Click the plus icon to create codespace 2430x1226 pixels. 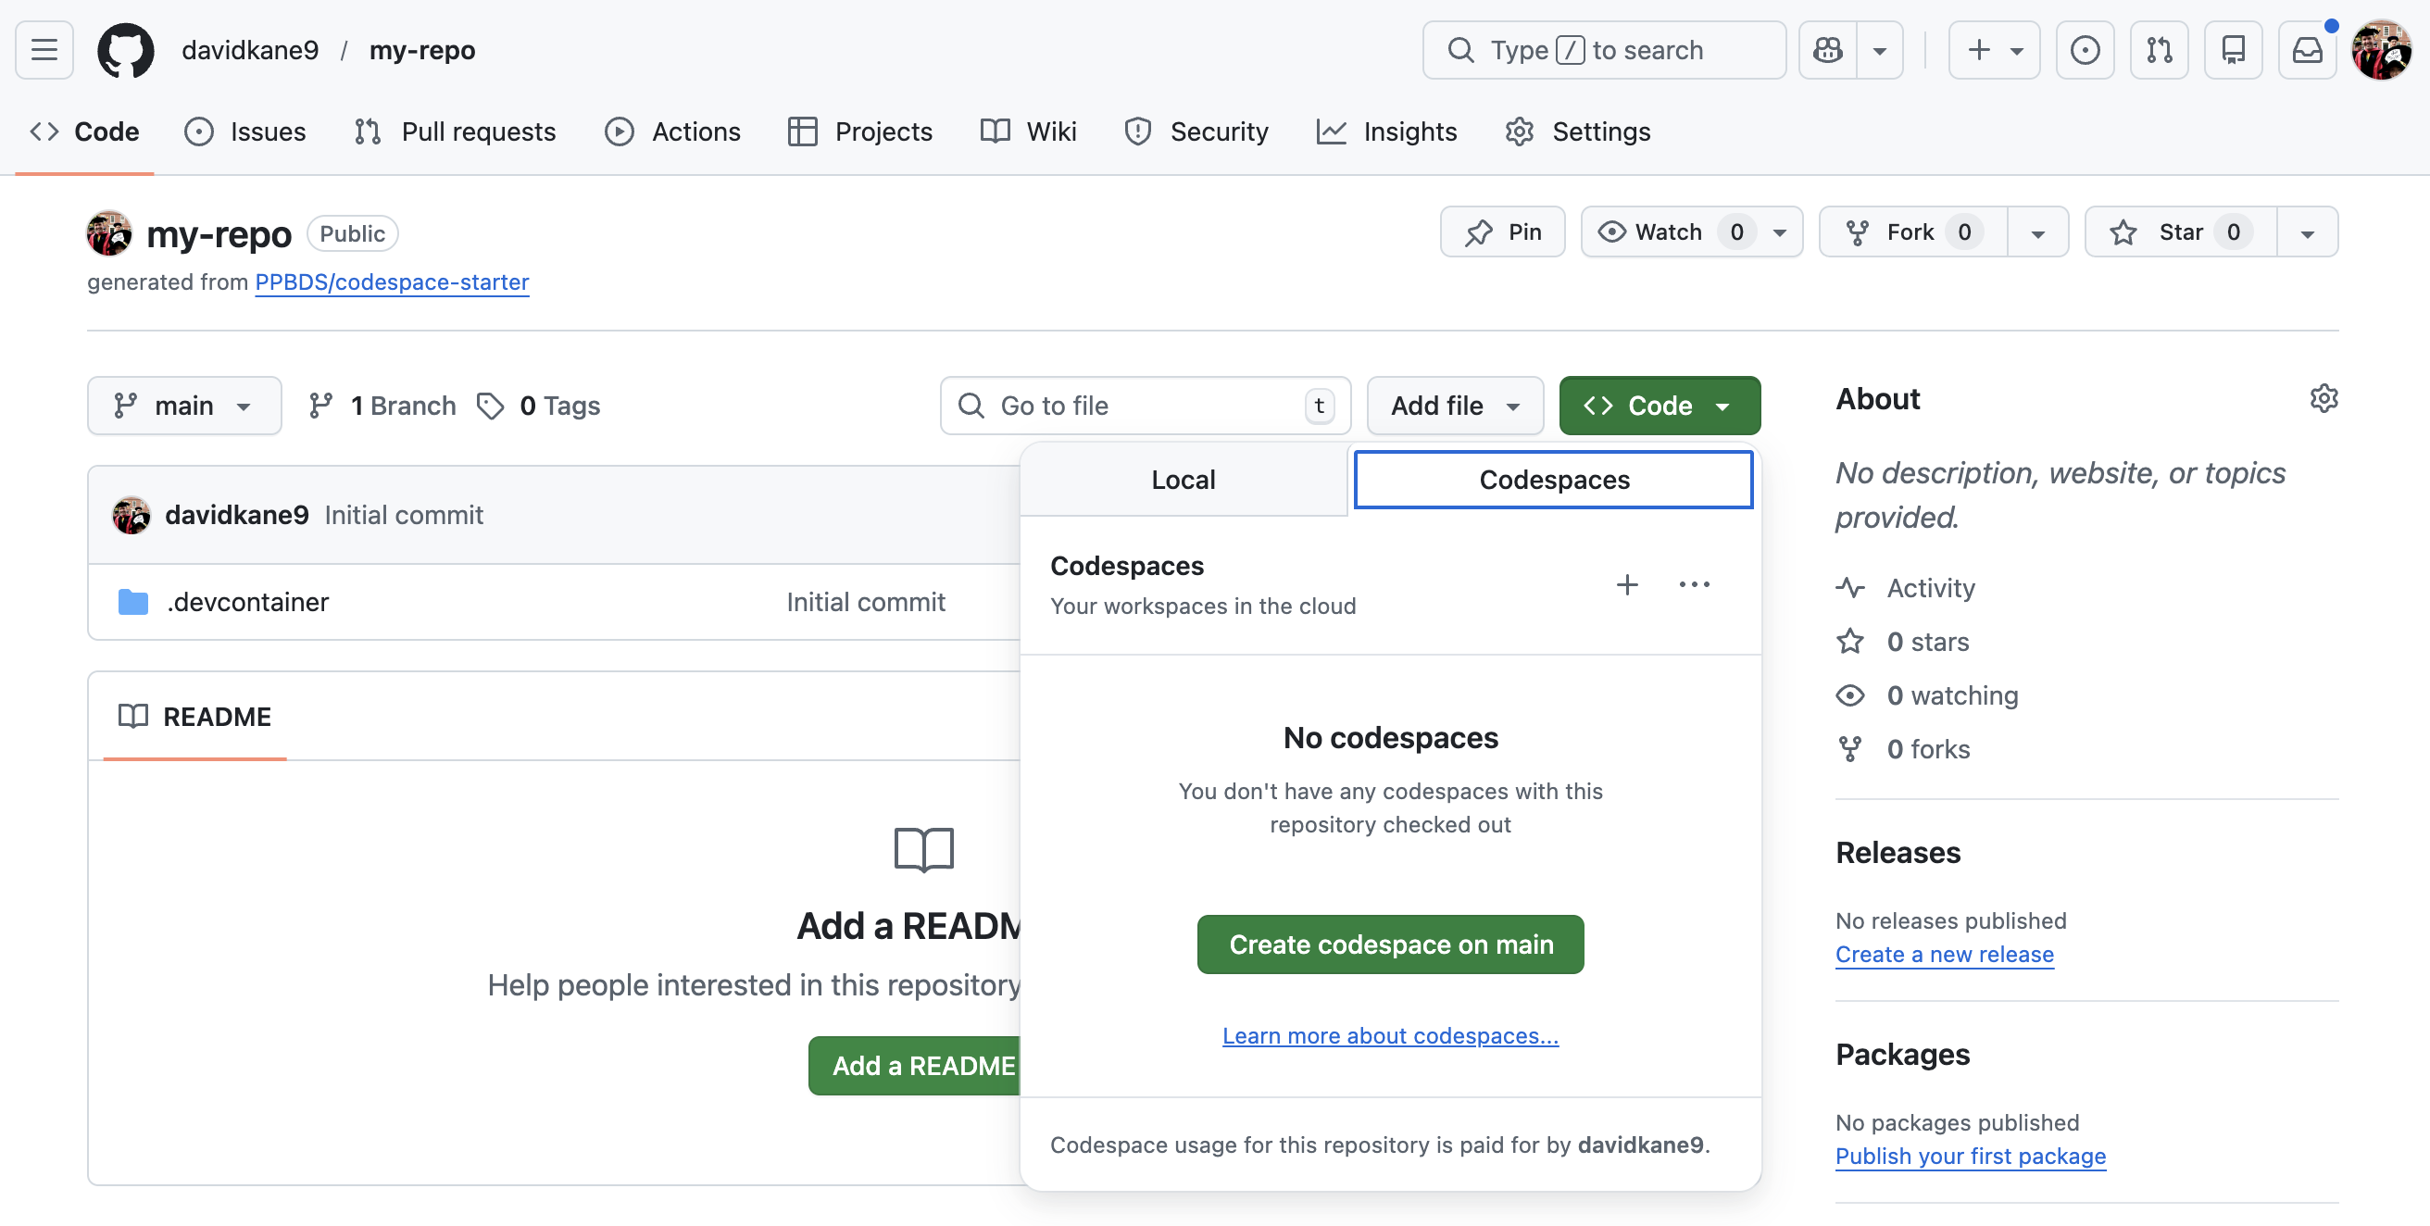coord(1626,584)
